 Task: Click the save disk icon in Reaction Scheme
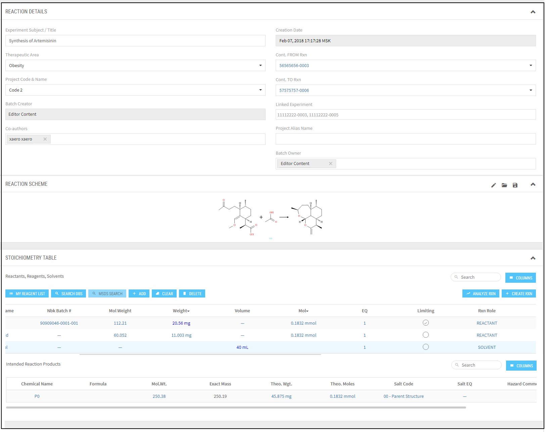tap(515, 185)
